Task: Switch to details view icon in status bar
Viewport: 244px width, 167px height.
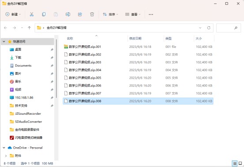Action: tap(235, 163)
